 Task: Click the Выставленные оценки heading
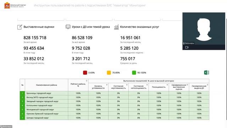(39, 27)
